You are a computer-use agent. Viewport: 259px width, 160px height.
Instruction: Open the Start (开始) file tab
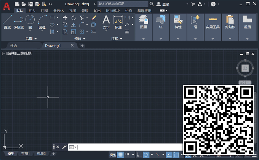click(14, 45)
